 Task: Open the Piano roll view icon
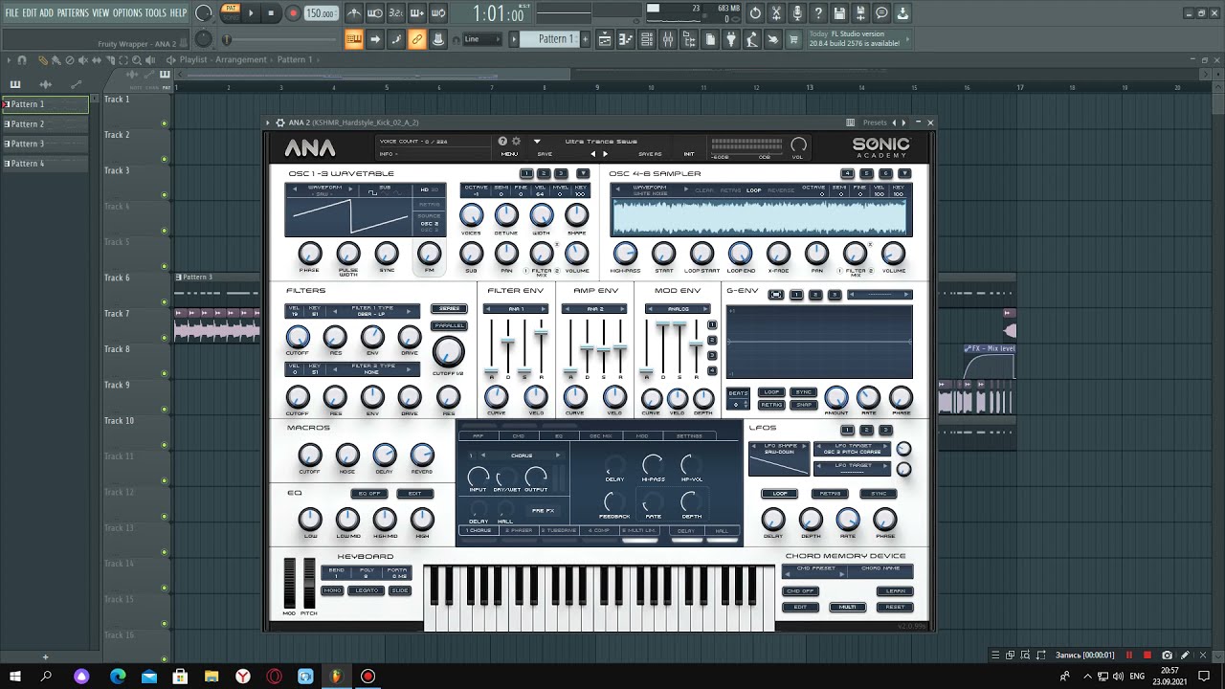click(626, 39)
